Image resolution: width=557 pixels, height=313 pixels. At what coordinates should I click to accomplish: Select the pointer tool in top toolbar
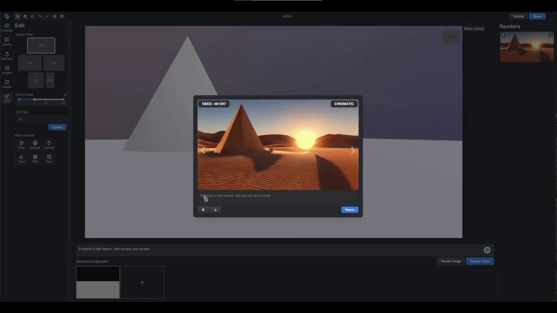pos(18,17)
